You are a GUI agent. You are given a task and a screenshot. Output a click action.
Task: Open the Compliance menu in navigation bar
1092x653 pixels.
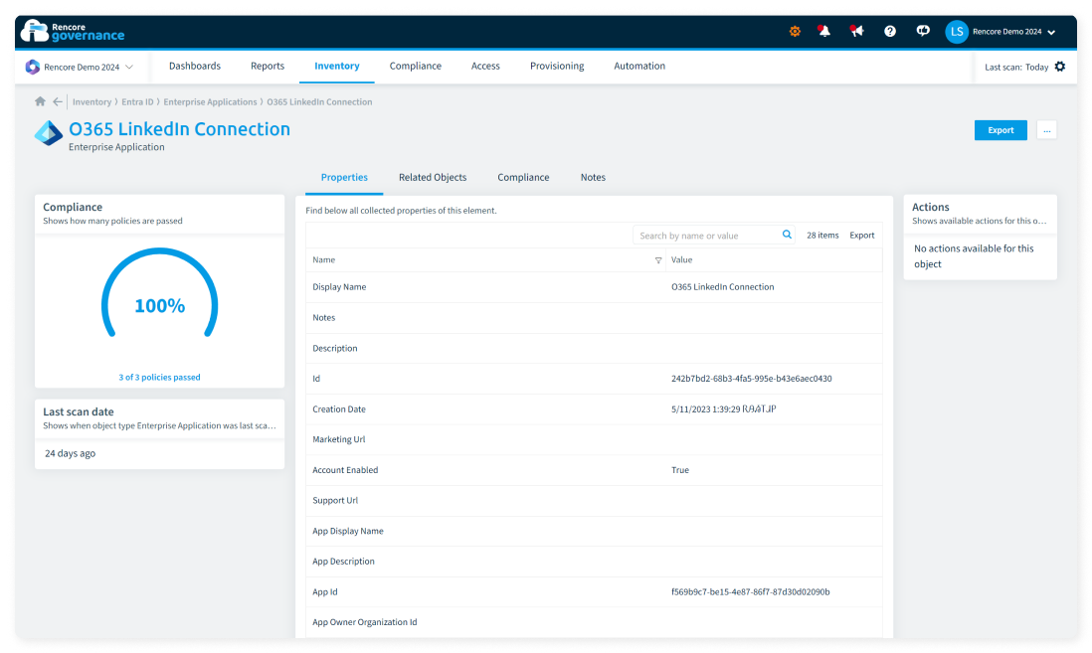coord(416,67)
